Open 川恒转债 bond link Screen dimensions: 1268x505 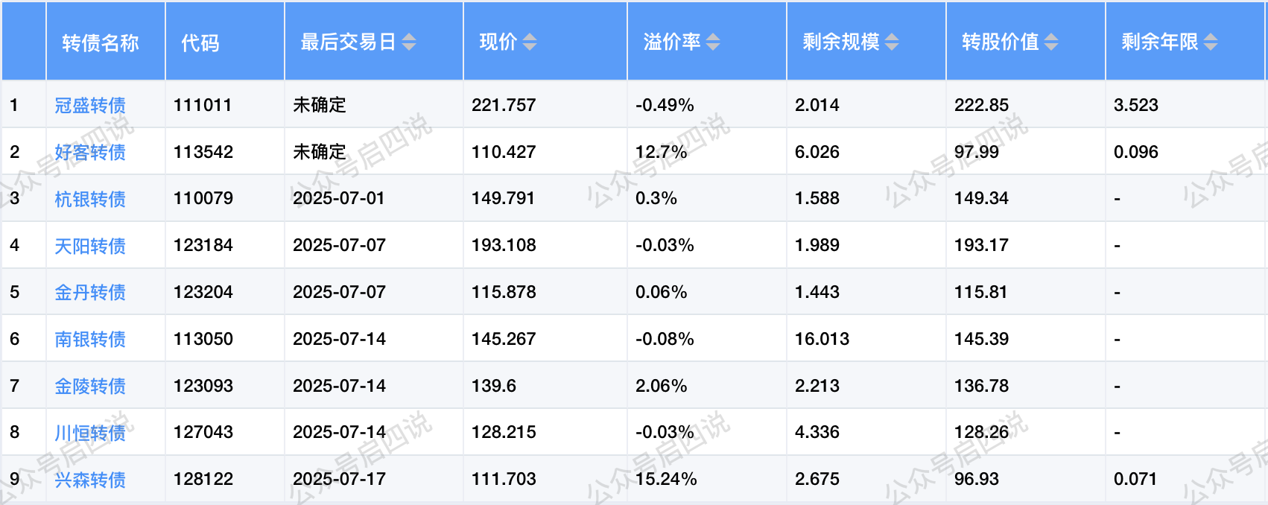click(x=90, y=433)
